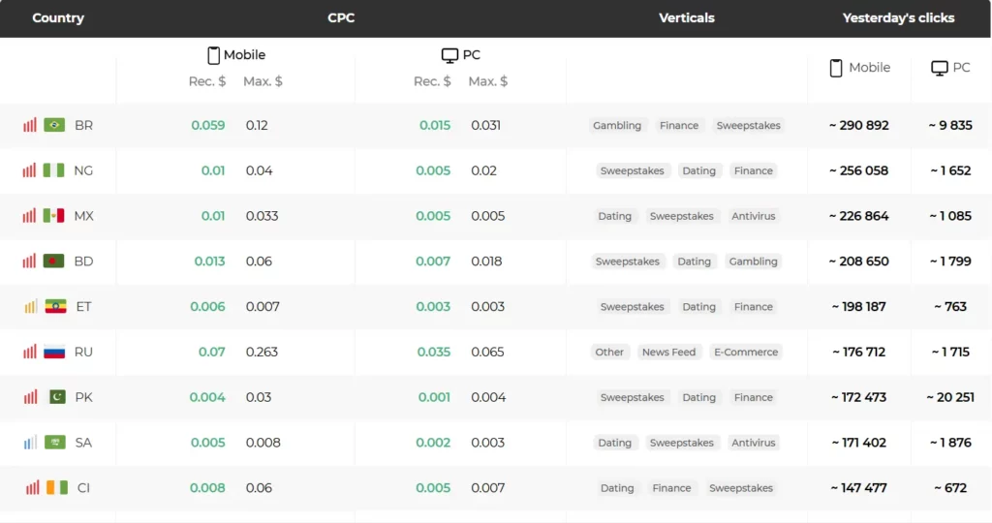Click the News Feed tag in the RU row
This screenshot has height=523, width=992.
tap(668, 353)
